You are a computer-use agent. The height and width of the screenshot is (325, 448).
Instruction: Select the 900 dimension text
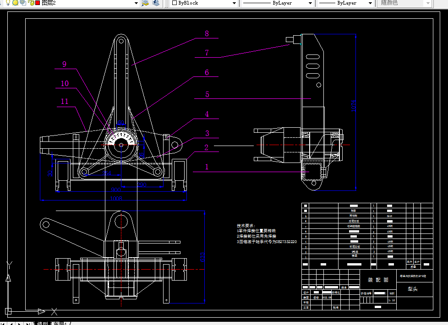click(x=116, y=190)
